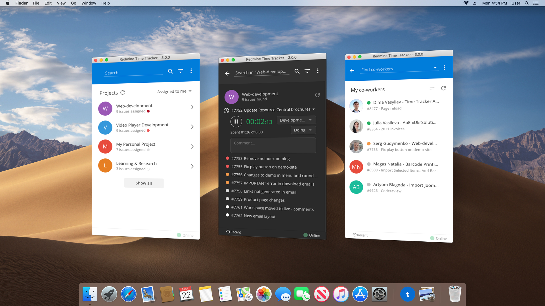Select issue #7757 IMPORTANT error in download emails
The height and width of the screenshot is (306, 545).
pos(270,184)
